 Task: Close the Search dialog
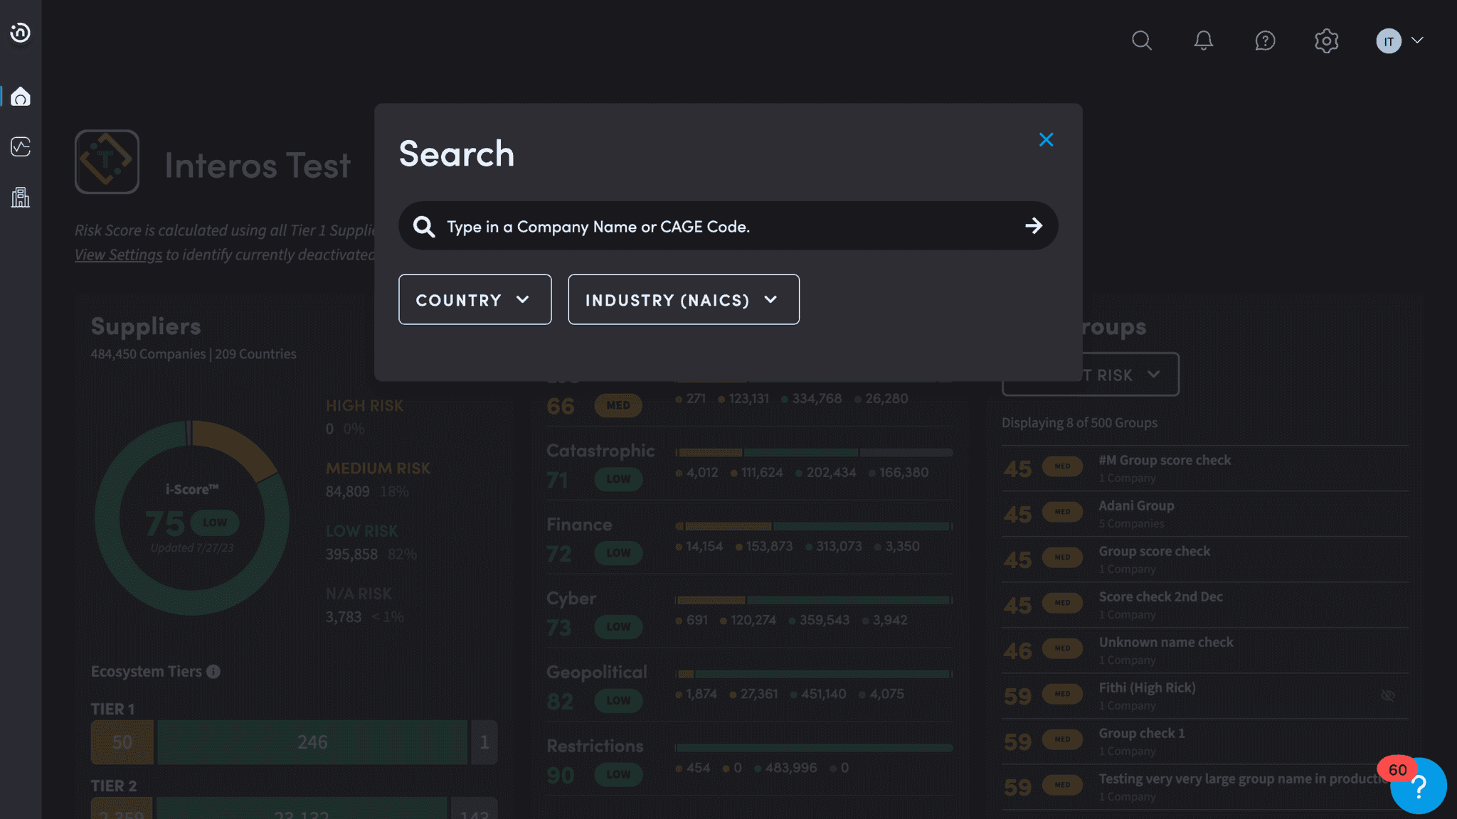tap(1046, 139)
